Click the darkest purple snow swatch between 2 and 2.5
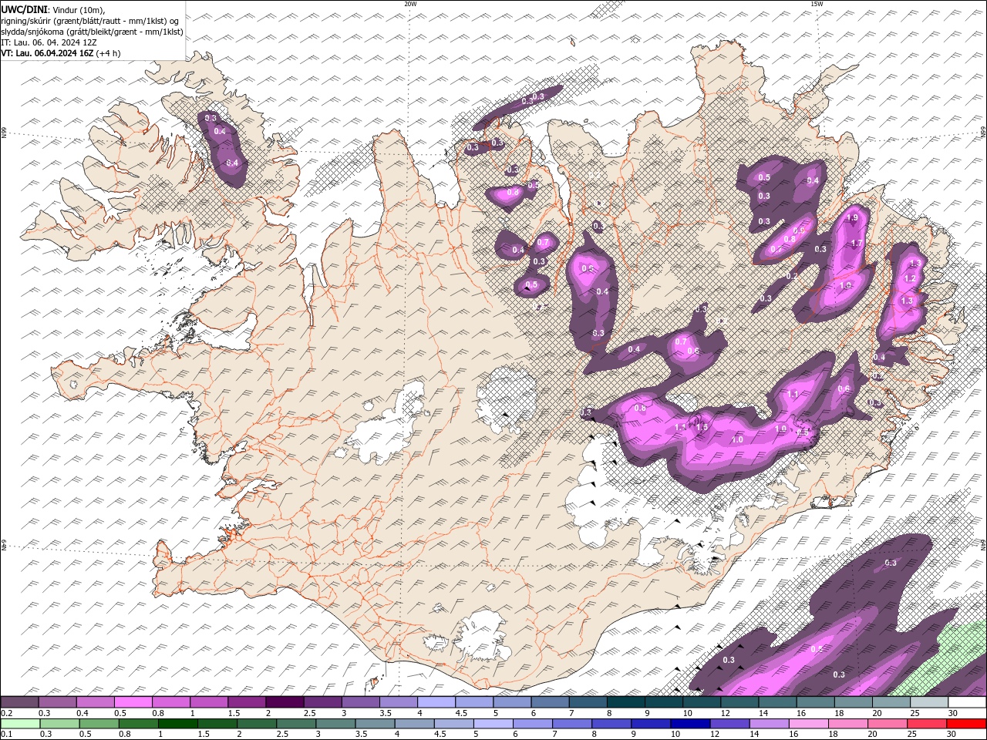Image resolution: width=987 pixels, height=740 pixels. tap(284, 702)
